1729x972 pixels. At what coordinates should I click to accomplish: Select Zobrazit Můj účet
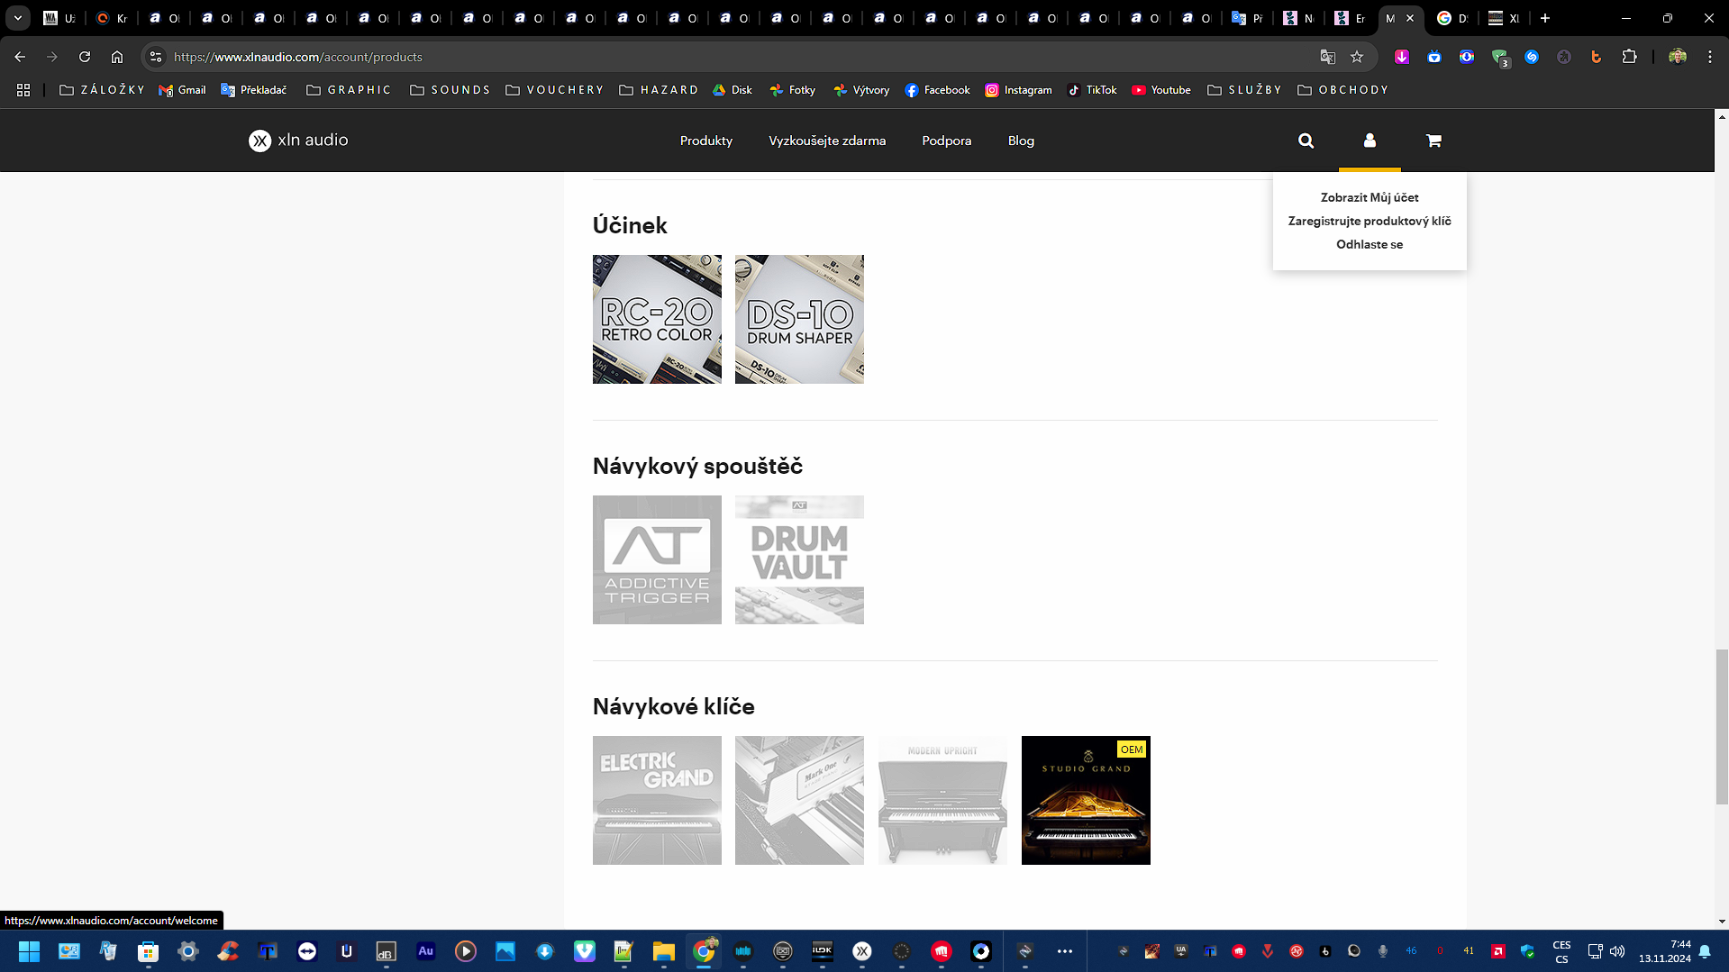point(1370,197)
